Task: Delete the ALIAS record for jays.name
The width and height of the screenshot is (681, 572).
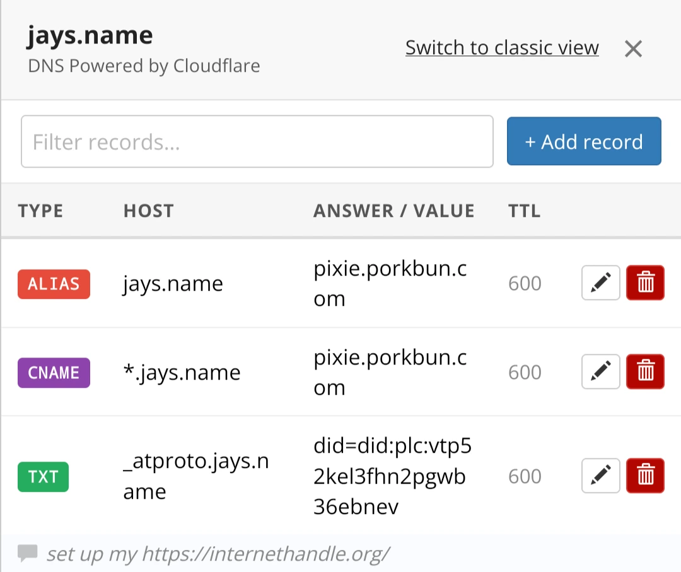Action: click(x=645, y=283)
